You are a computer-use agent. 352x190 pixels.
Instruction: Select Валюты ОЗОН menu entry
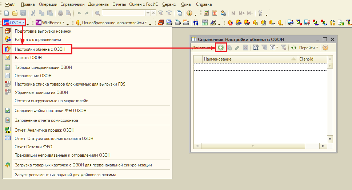coord(87,58)
